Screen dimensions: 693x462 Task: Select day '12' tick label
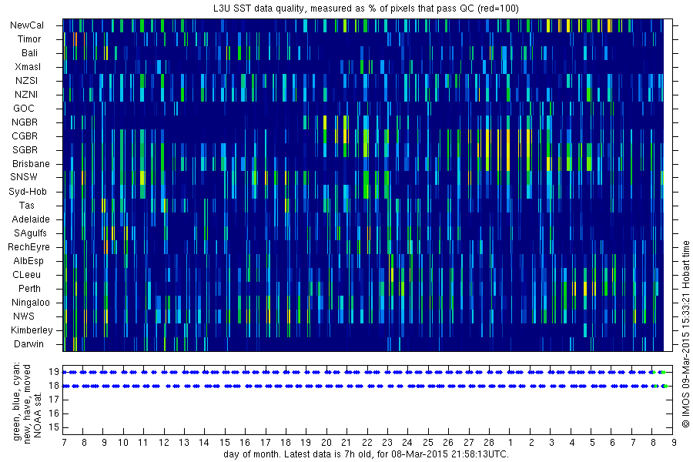coord(163,443)
